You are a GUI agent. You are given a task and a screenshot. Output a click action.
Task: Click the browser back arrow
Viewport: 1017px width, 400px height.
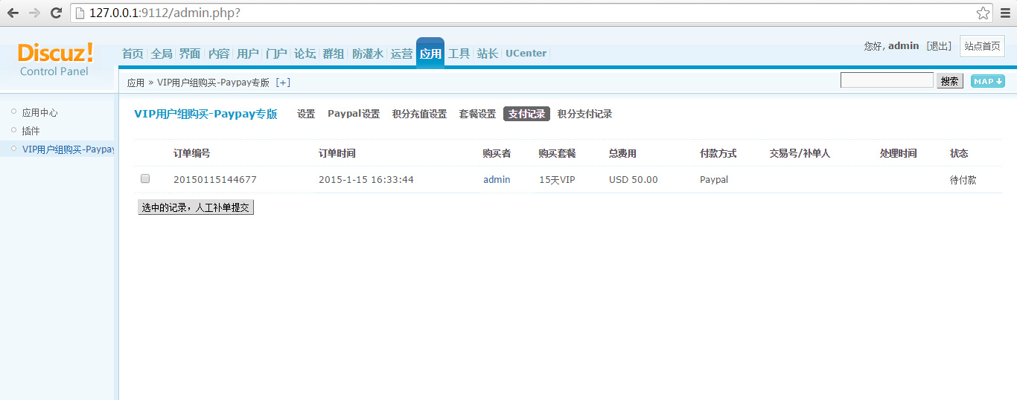[13, 13]
